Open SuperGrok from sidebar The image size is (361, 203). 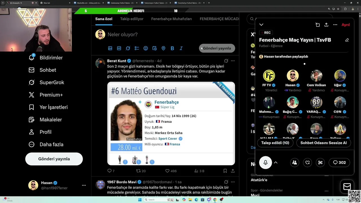[x=46, y=82]
